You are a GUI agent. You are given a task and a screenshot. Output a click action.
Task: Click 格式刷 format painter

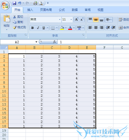(19, 27)
